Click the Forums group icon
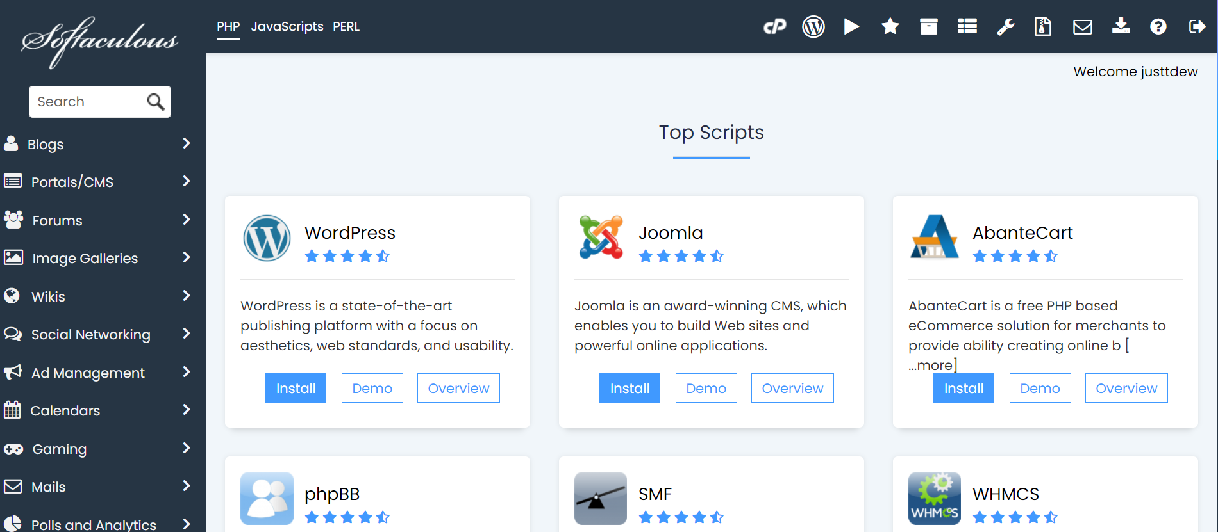 pyautogui.click(x=13, y=220)
